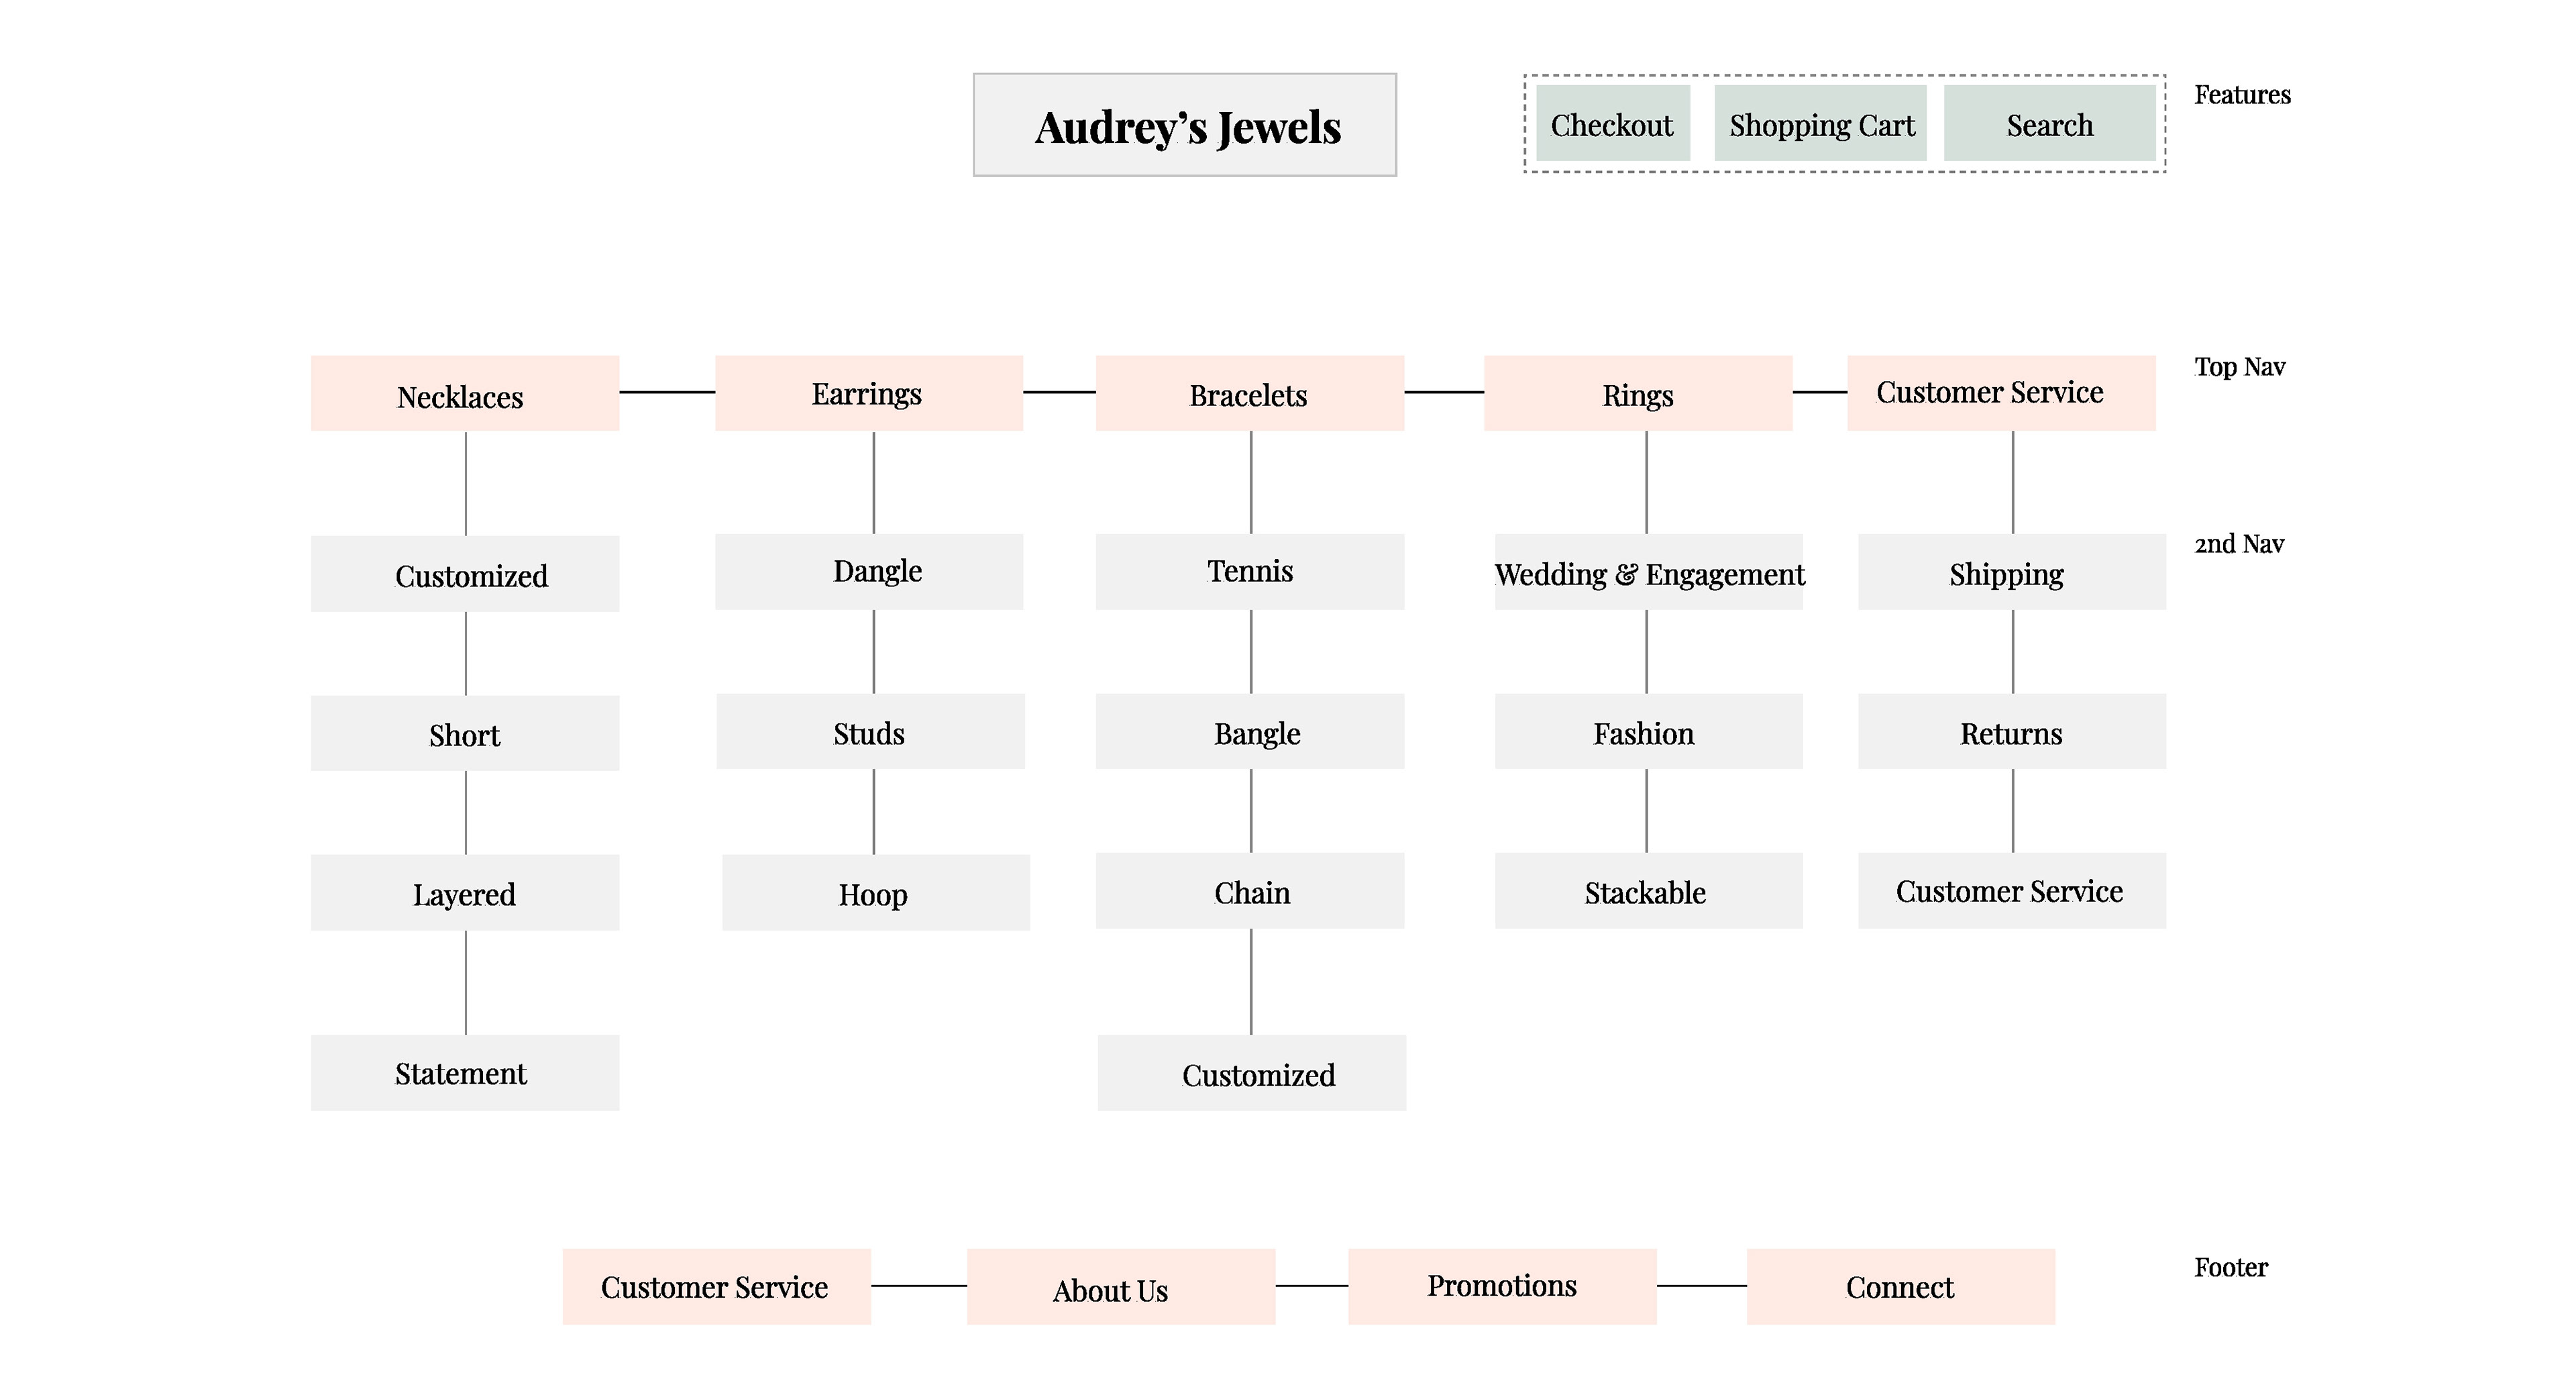Click the Studs box under Earrings
The width and height of the screenshot is (2576, 1395).
pyautogui.click(x=870, y=732)
